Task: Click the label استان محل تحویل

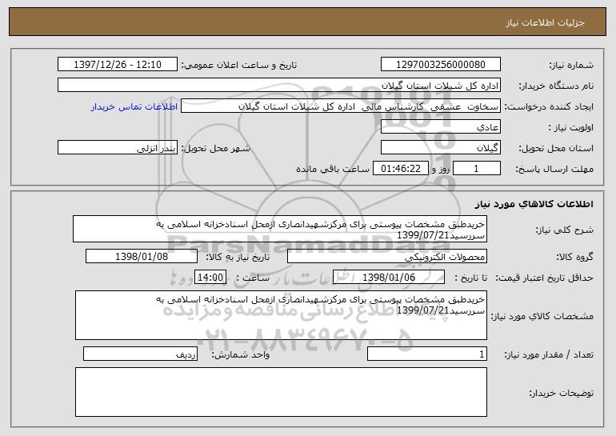Action: 556,148
